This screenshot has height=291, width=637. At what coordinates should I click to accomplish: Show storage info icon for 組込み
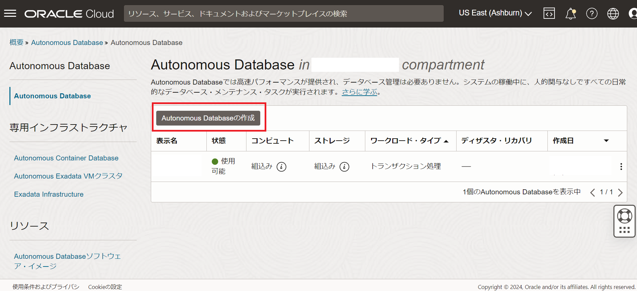(x=344, y=167)
